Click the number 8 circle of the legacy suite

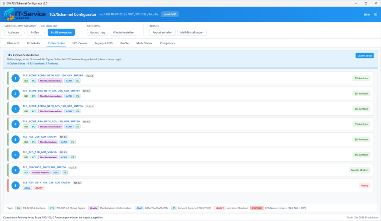click(x=15, y=185)
